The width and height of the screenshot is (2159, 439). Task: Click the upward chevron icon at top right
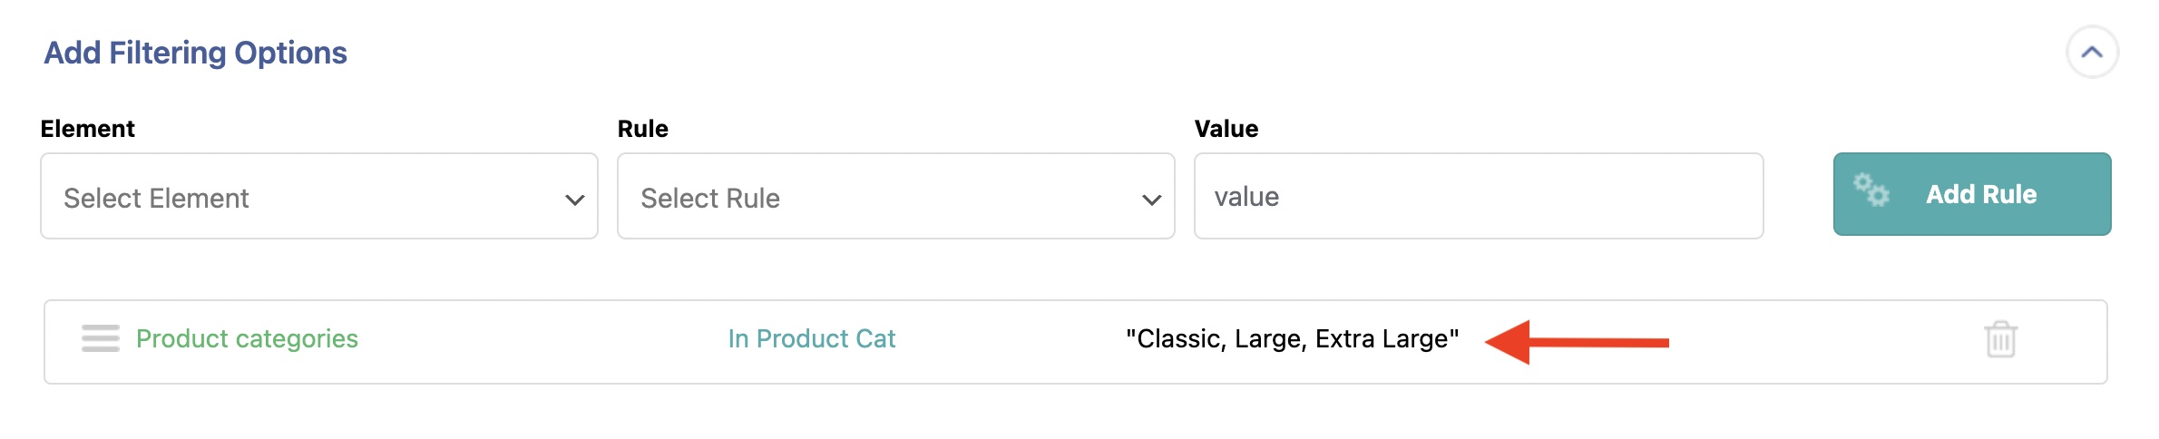tap(2092, 53)
